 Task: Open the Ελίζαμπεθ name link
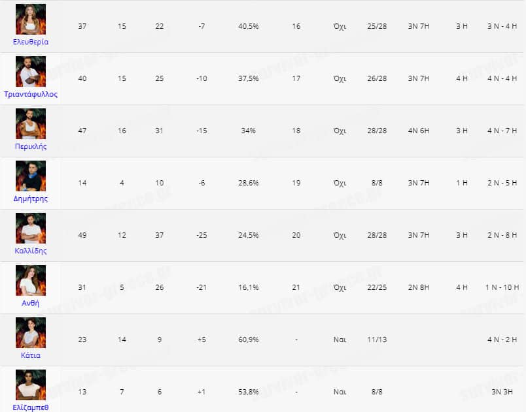click(31, 407)
